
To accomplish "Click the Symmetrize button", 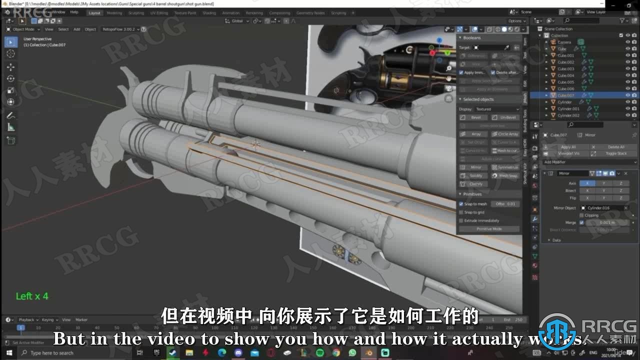I will (x=505, y=167).
